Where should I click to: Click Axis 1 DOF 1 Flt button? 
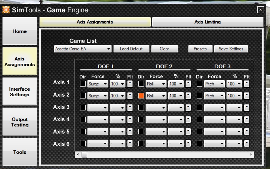tap(130, 84)
